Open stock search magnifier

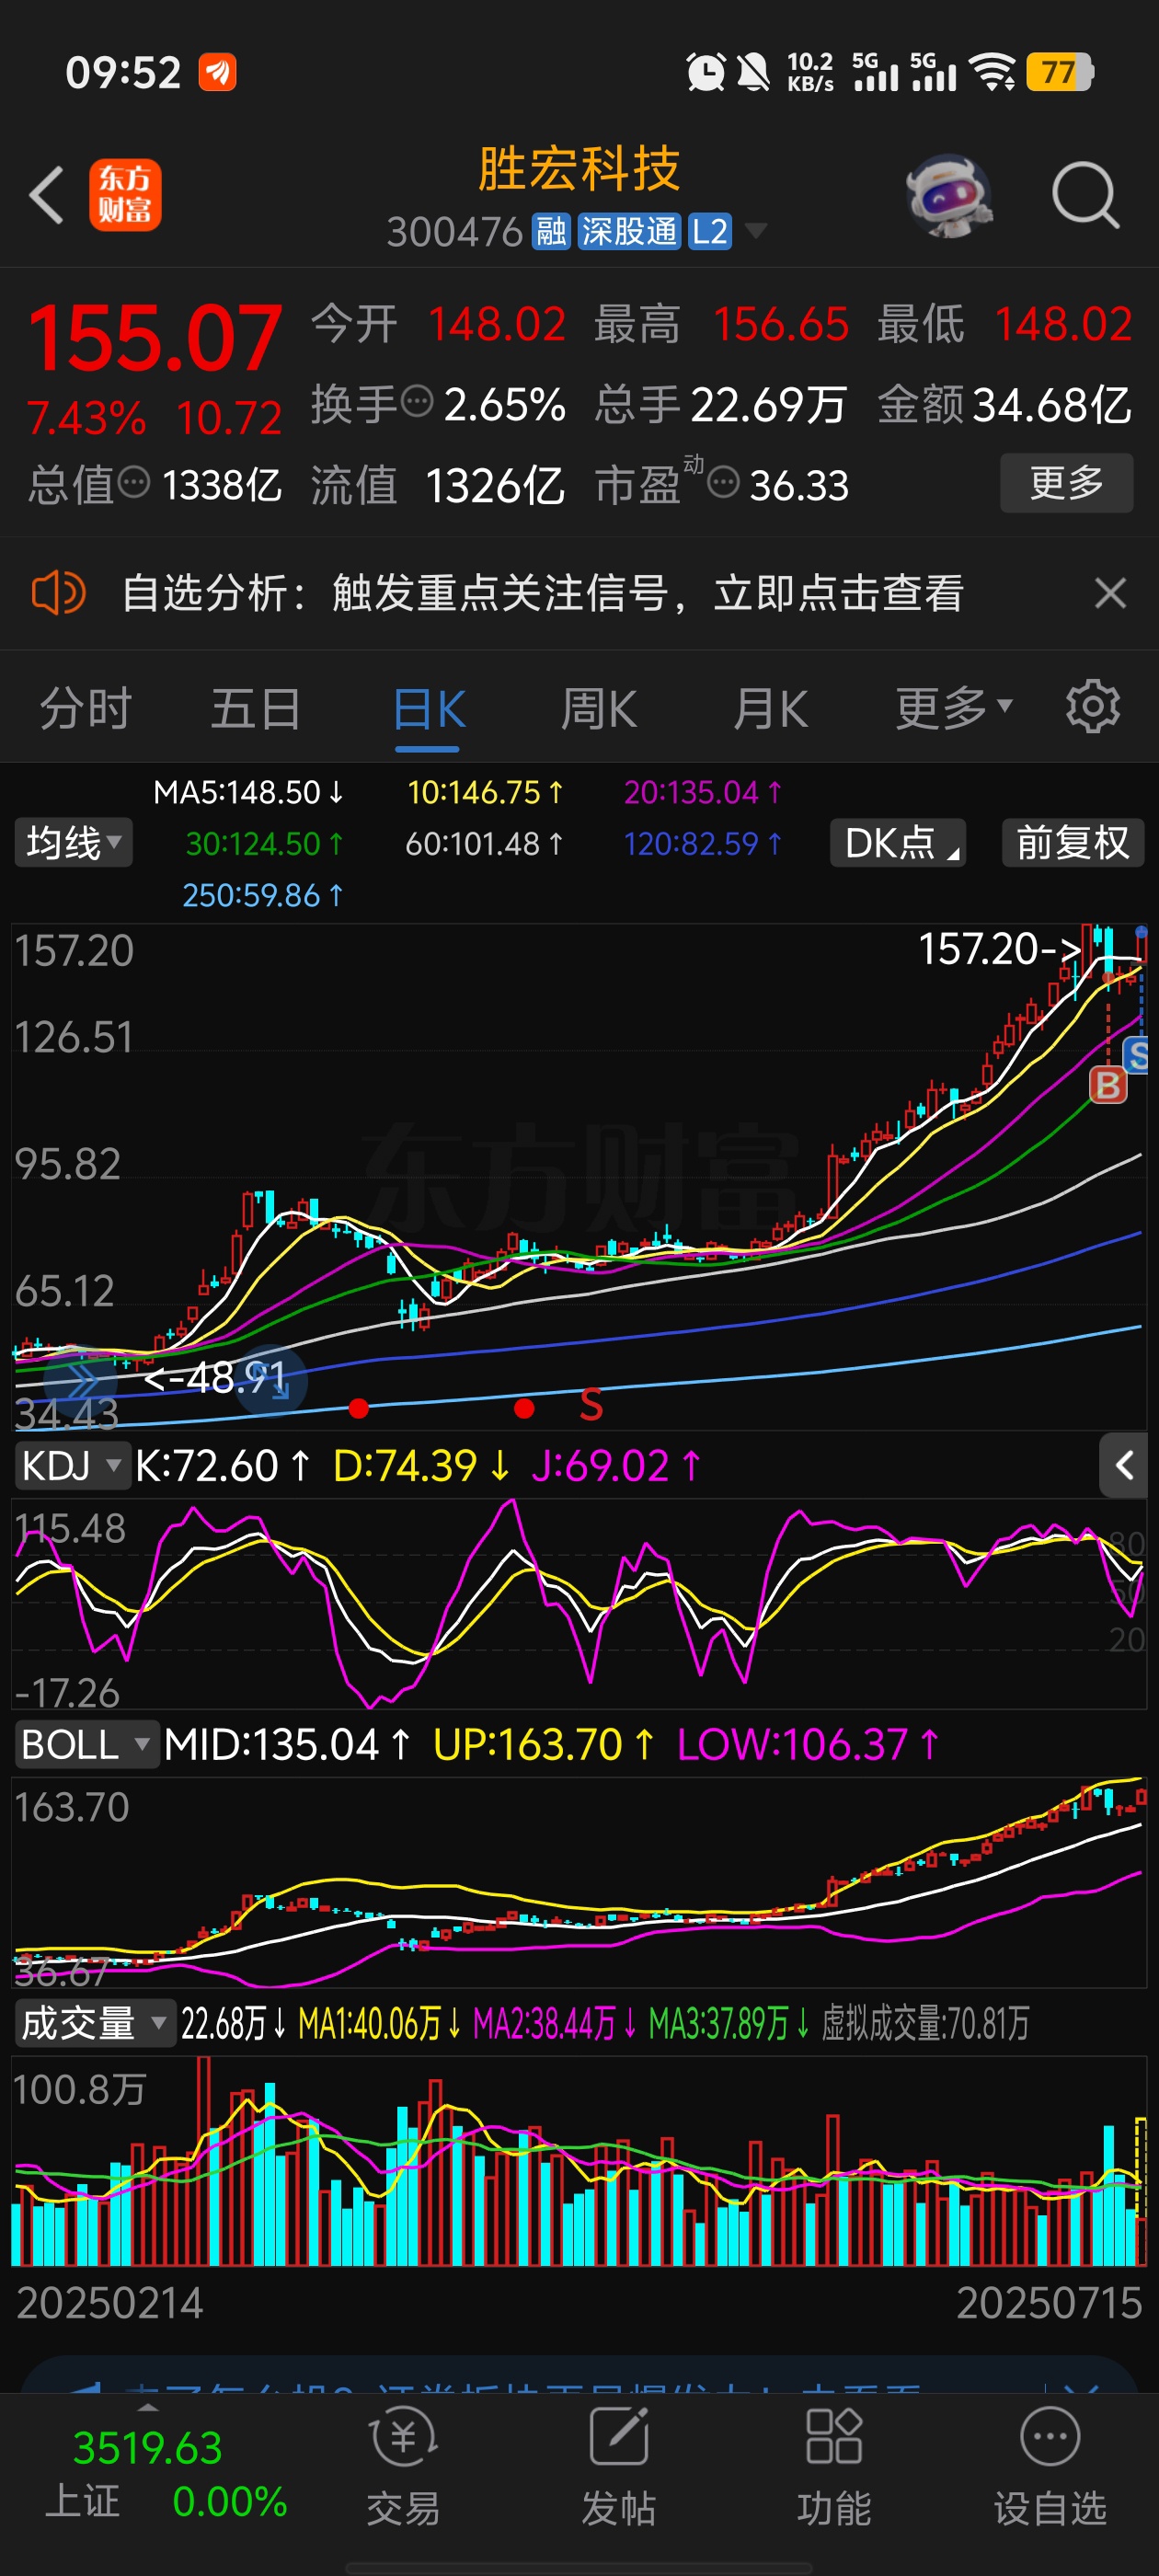pyautogui.click(x=1085, y=195)
